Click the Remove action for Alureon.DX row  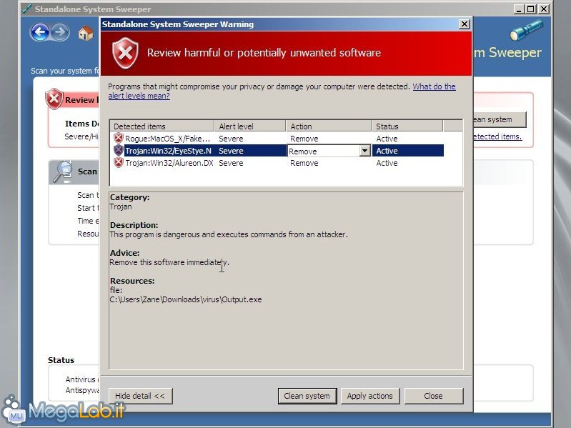pyautogui.click(x=304, y=163)
